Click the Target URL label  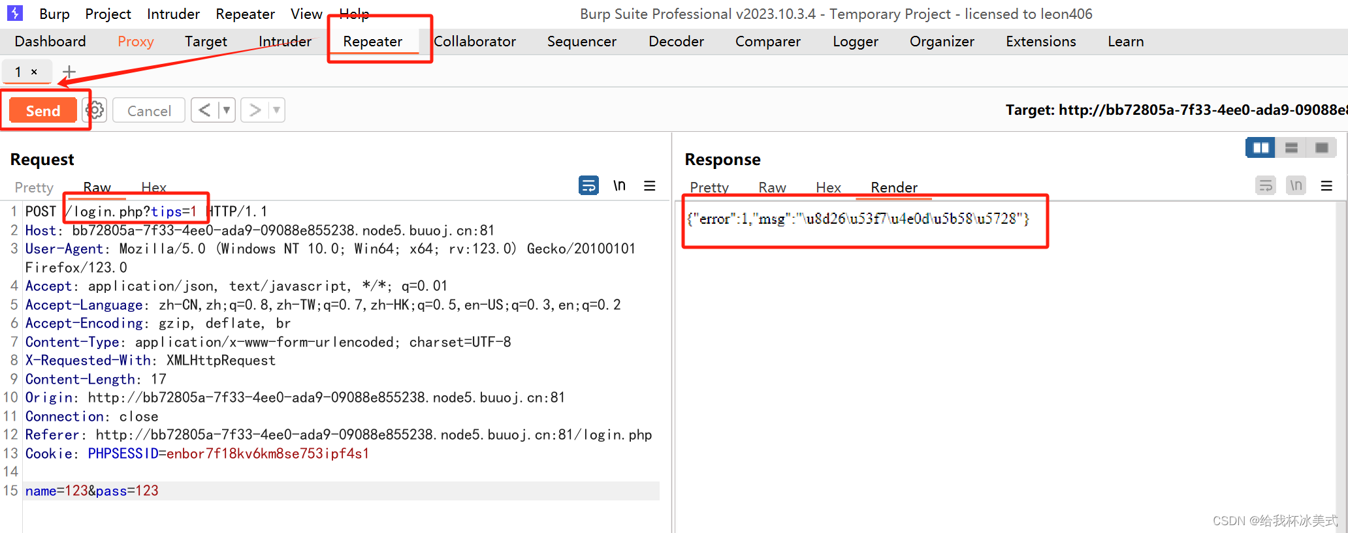coord(1176,110)
